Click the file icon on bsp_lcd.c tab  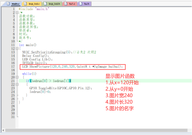pyautogui.click(x=25, y=4)
